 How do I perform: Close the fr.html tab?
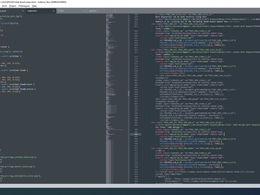click(84, 11)
